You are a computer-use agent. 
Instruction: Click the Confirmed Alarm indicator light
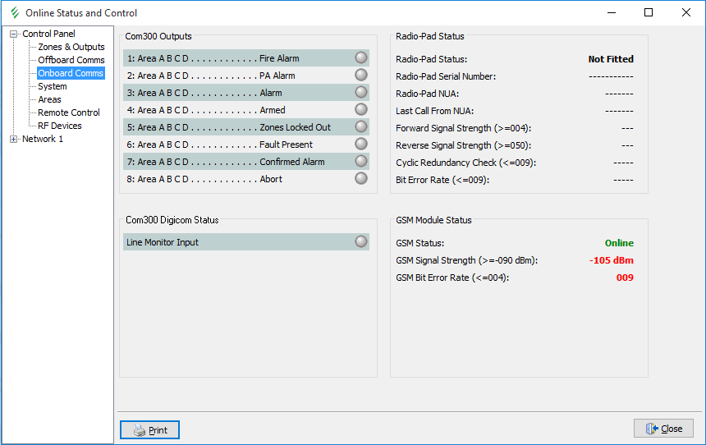360,162
